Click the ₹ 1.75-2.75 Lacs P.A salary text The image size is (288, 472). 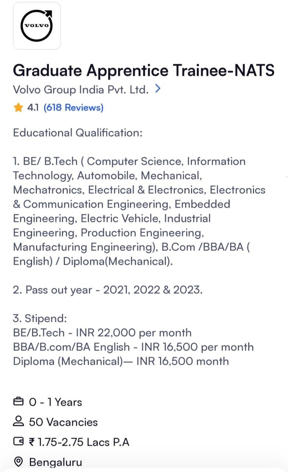(78, 442)
